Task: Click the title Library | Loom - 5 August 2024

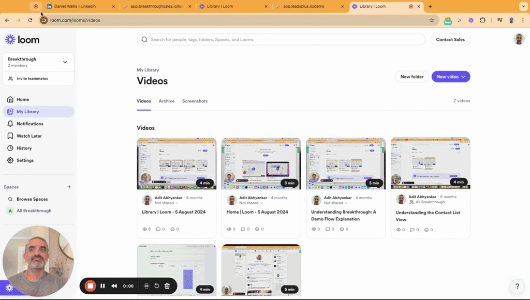Action: point(174,212)
